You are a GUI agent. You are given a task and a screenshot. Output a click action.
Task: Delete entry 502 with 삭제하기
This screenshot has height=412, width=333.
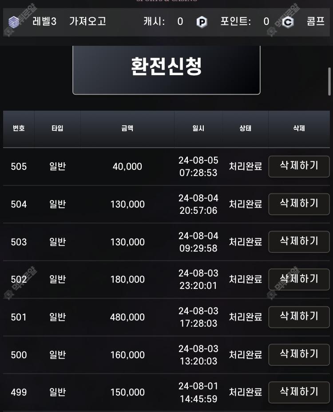(299, 279)
